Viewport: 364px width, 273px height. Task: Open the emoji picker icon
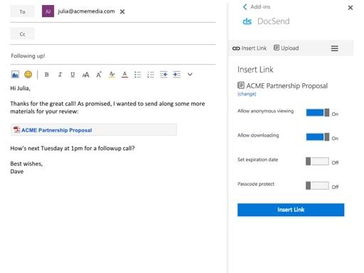point(28,75)
